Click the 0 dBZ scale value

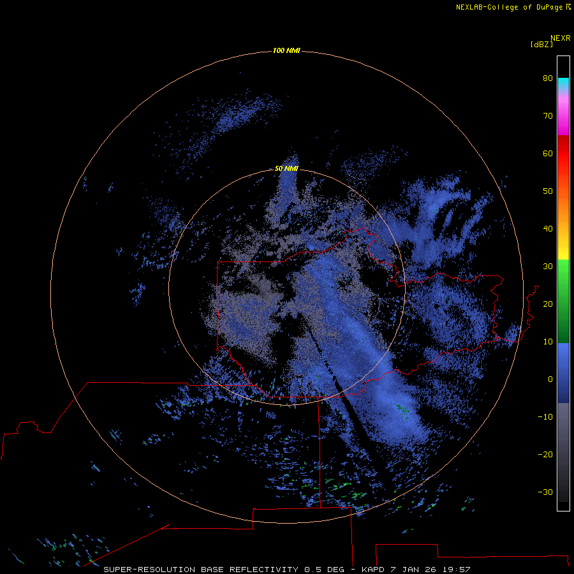click(x=550, y=379)
